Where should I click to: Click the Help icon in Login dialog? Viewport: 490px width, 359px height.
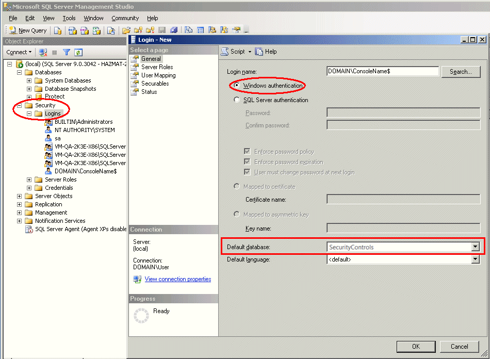click(x=259, y=52)
